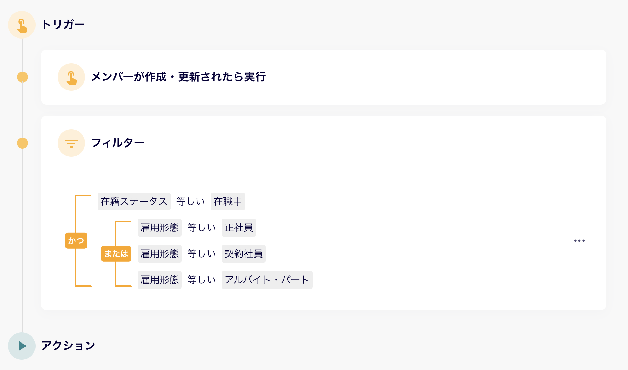Open the 在職中 value selector

click(x=227, y=202)
